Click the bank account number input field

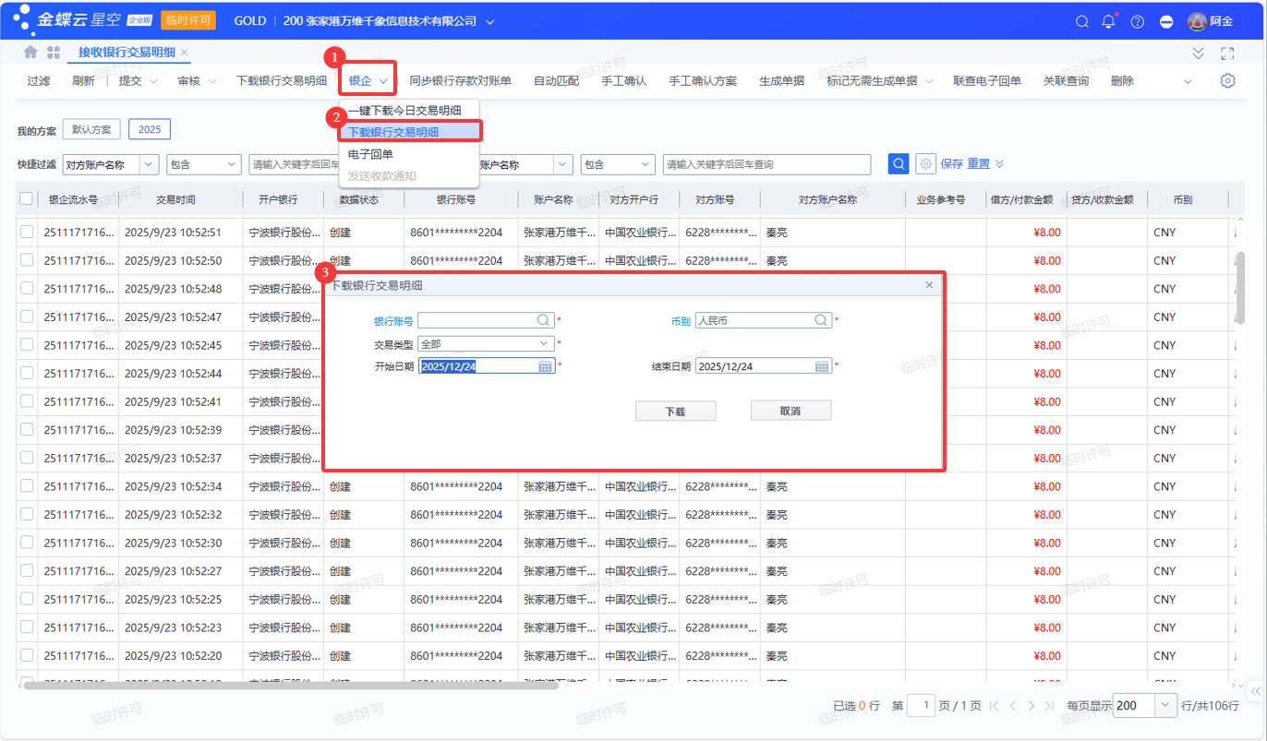477,320
